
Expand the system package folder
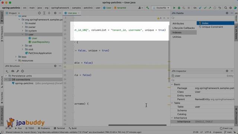click(x=23, y=31)
